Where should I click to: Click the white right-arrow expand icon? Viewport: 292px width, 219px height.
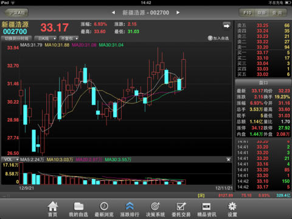[x=226, y=26]
